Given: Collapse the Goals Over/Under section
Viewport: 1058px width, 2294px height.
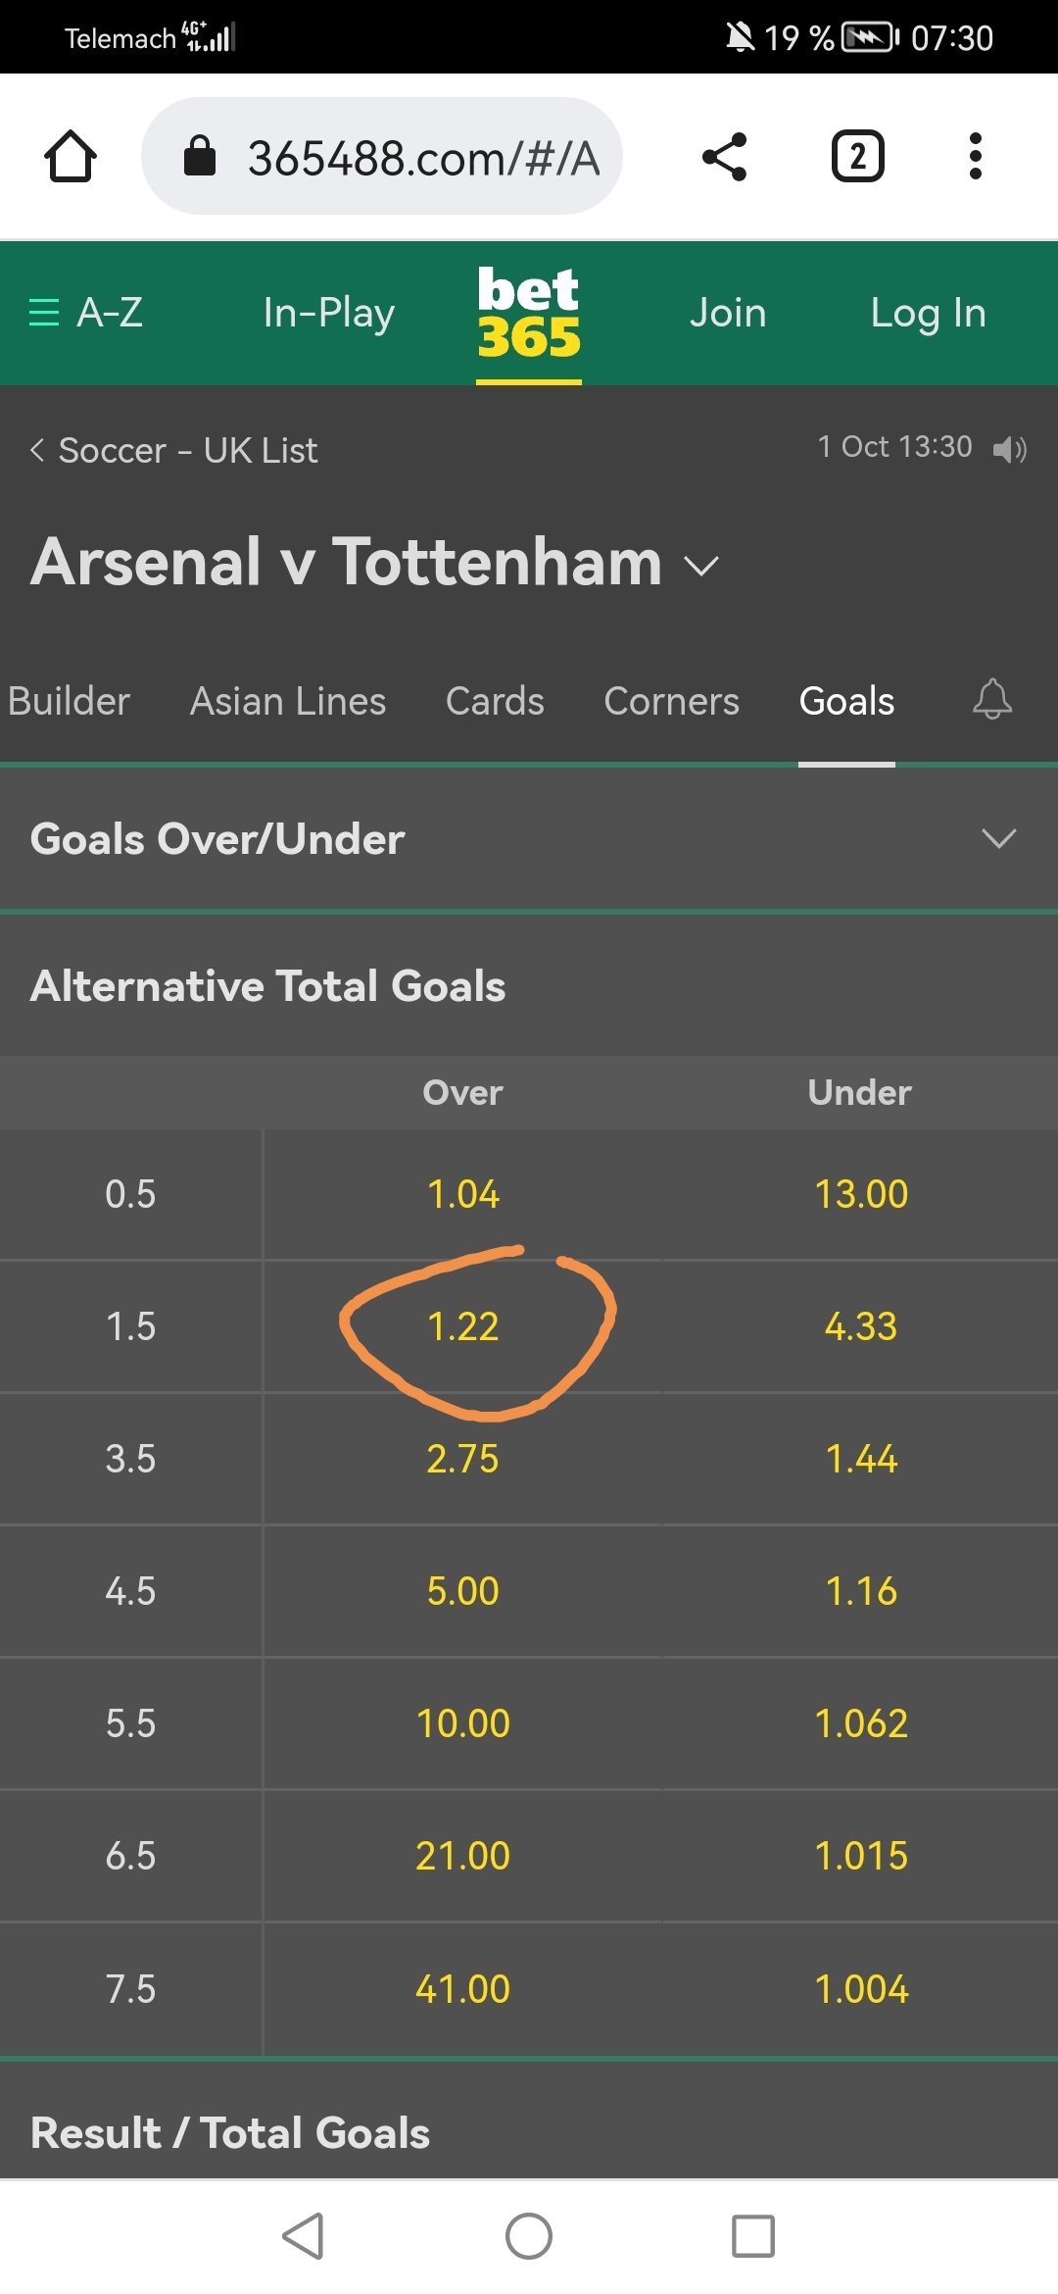Looking at the screenshot, I should tap(998, 838).
